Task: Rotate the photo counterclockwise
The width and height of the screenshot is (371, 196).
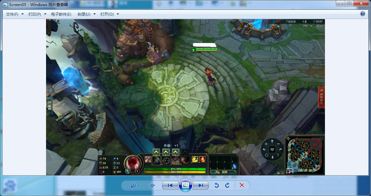Action: [216, 185]
